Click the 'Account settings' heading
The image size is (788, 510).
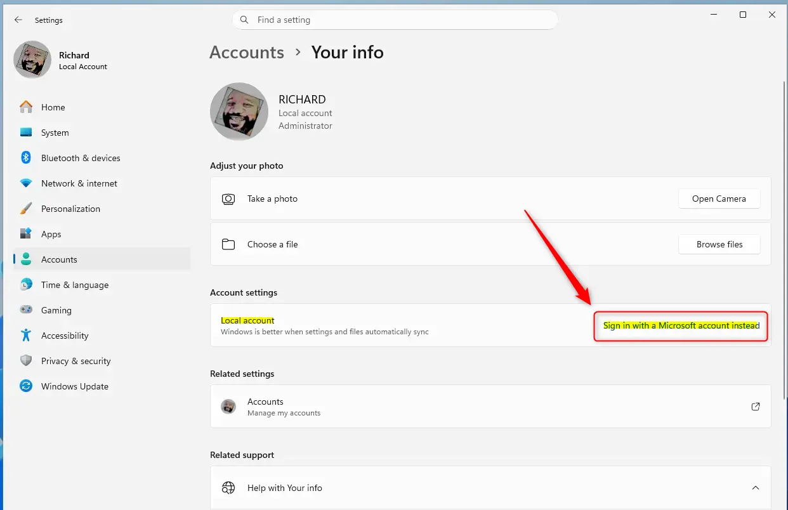pos(244,292)
